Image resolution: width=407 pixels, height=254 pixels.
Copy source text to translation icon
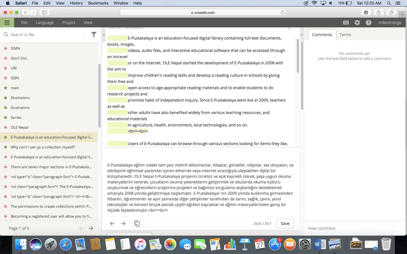(137, 224)
